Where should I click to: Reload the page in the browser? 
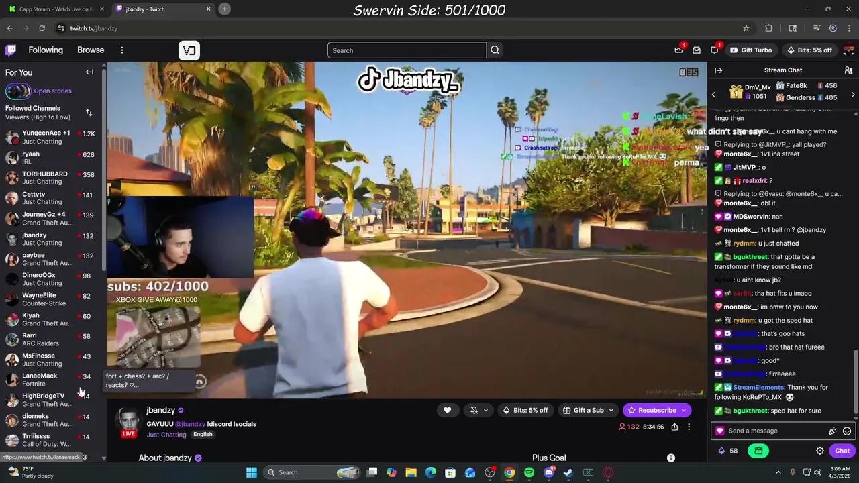pyautogui.click(x=42, y=28)
